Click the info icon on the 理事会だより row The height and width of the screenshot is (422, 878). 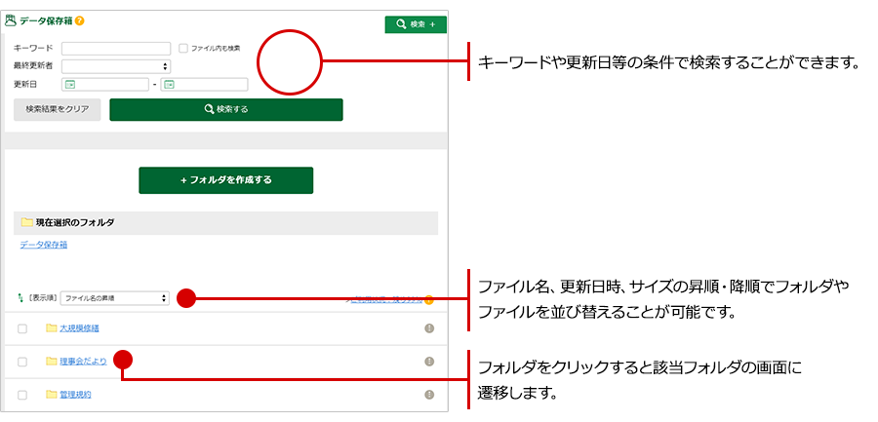pyautogui.click(x=428, y=362)
